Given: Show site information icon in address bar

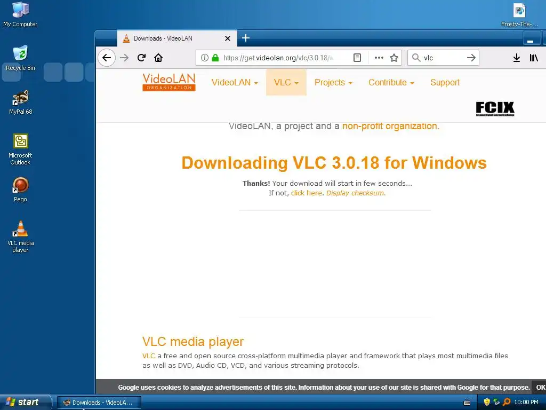Looking at the screenshot, I should pos(205,58).
